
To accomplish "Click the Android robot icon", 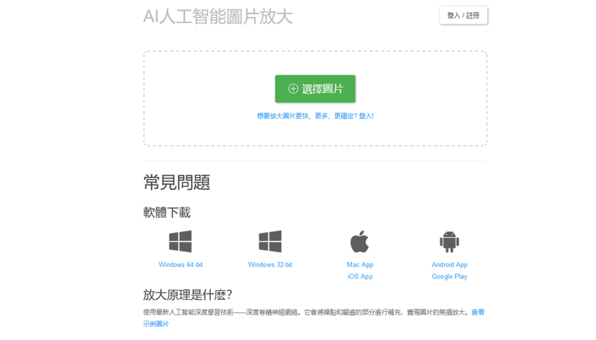I will tap(449, 241).
